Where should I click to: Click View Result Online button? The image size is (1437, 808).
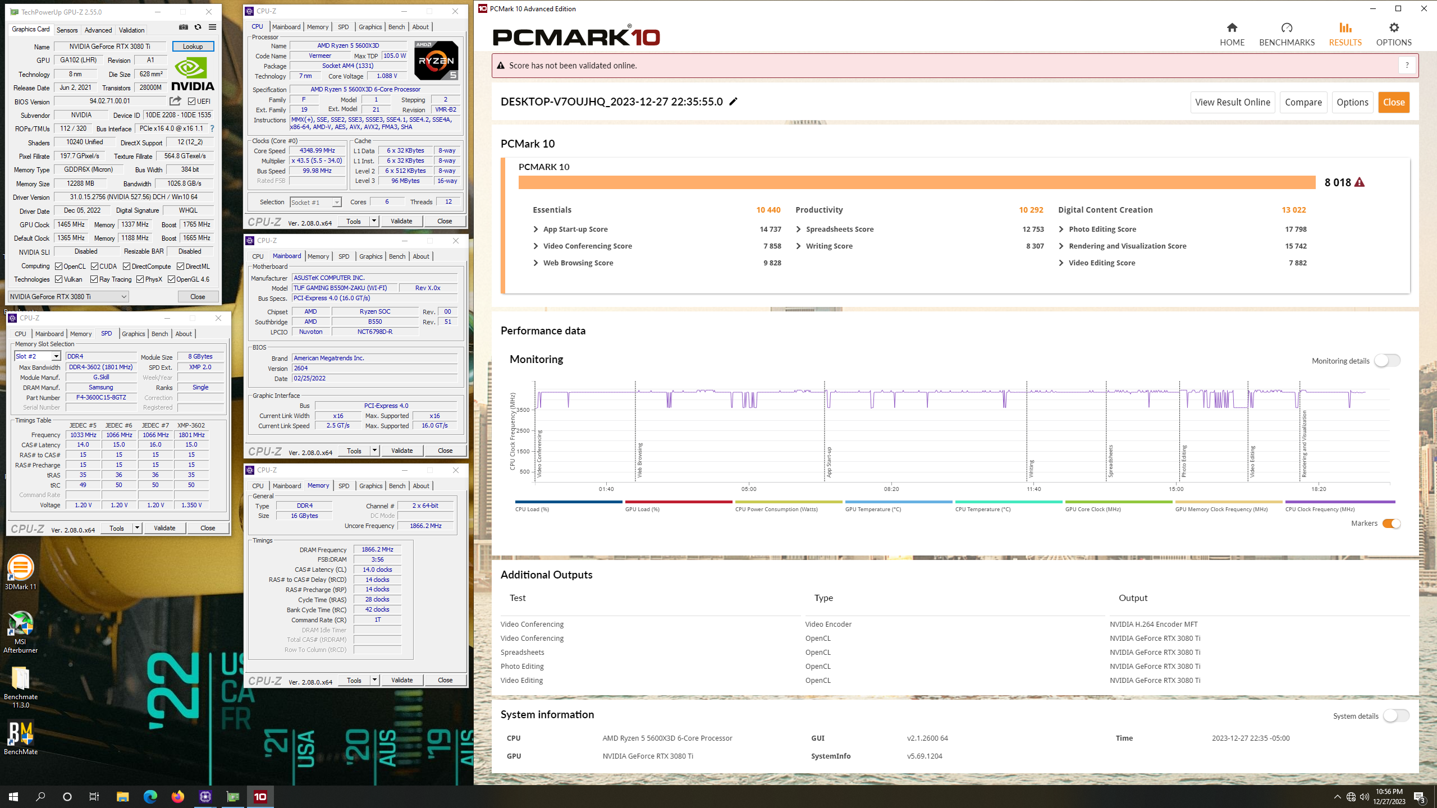[x=1233, y=102]
